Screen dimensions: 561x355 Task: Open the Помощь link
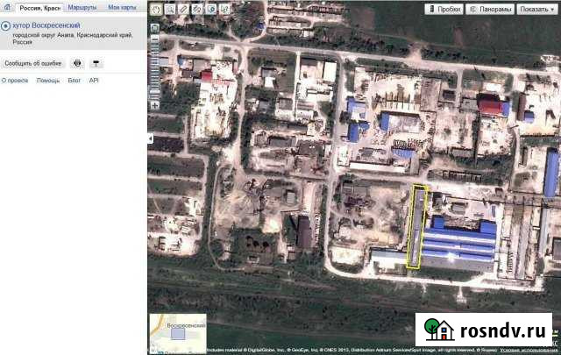(x=48, y=80)
